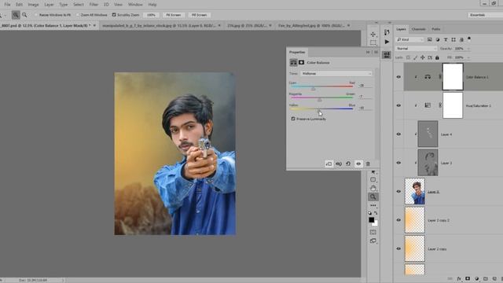Screen dimensions: 503x283
Task: Select Masks view icon in Properties
Action: (301, 63)
